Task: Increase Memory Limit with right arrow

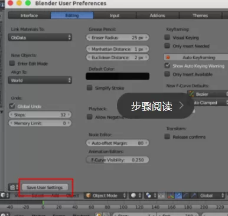Action: [x=69, y=123]
